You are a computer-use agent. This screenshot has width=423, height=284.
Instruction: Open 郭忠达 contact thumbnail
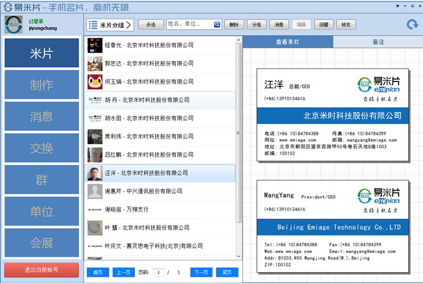(95, 64)
